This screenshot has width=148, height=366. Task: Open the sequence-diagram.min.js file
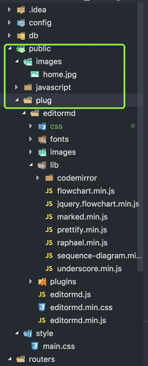(x=99, y=256)
